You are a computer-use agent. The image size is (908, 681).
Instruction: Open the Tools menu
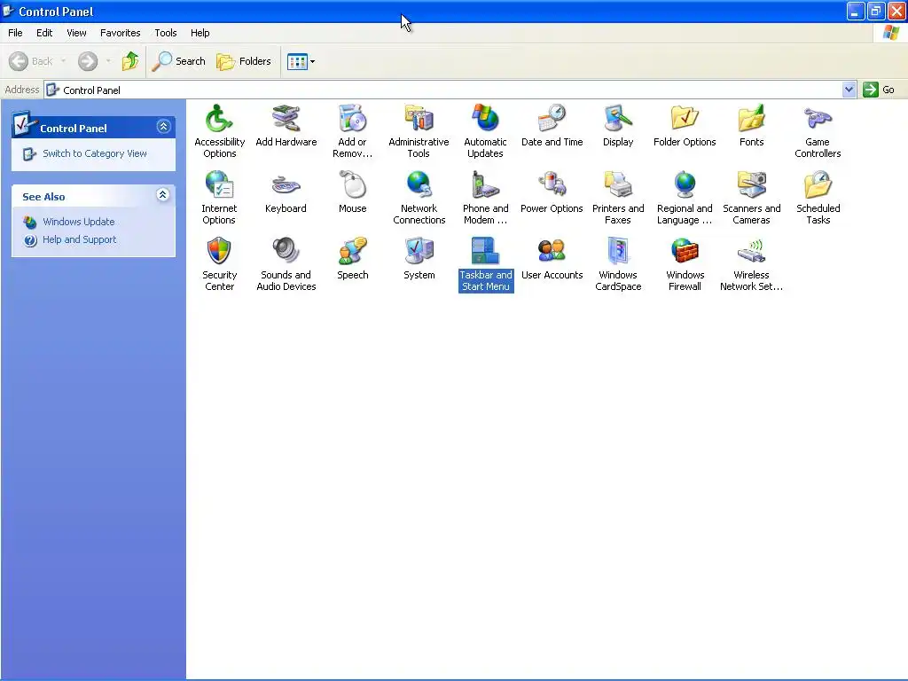pyautogui.click(x=166, y=33)
